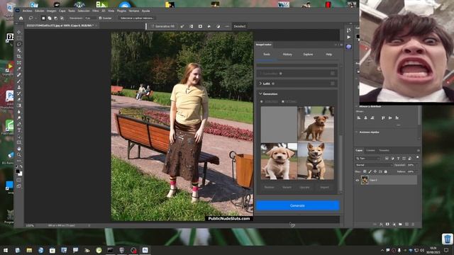Expand the LoRA section
The width and height of the screenshot is (454, 255).
(x=260, y=84)
